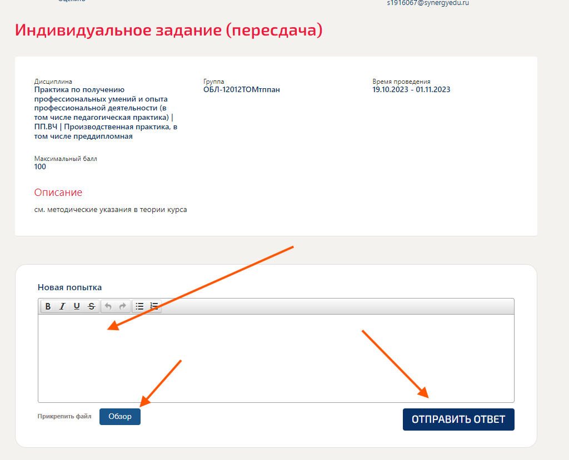The image size is (569, 460).
Task: Click the Обзор file browse button
Action: (x=119, y=416)
